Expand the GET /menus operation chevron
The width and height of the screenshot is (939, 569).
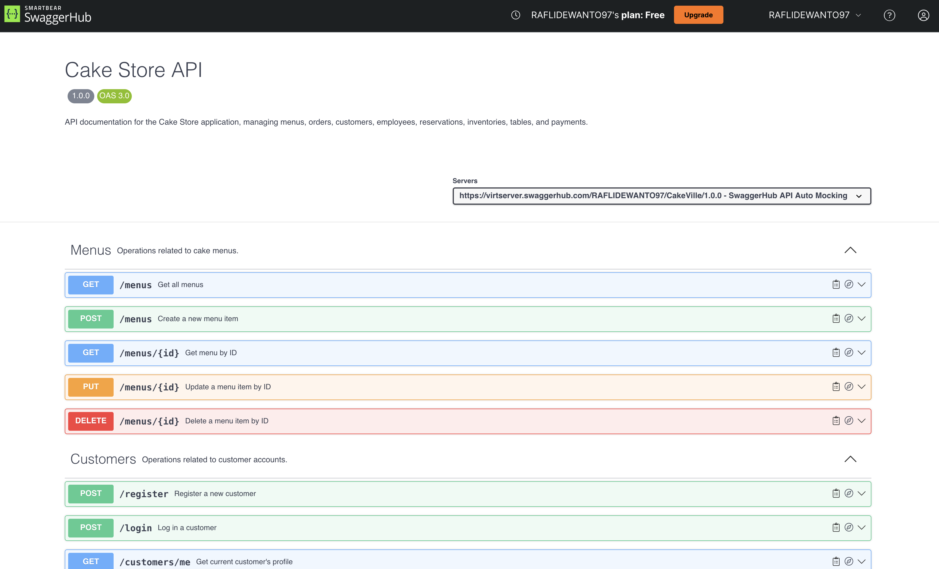pos(862,284)
